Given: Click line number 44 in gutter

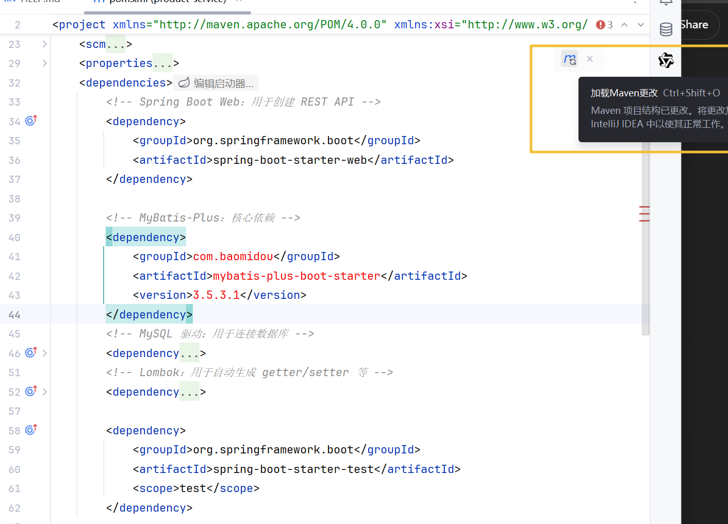Looking at the screenshot, I should tap(14, 315).
